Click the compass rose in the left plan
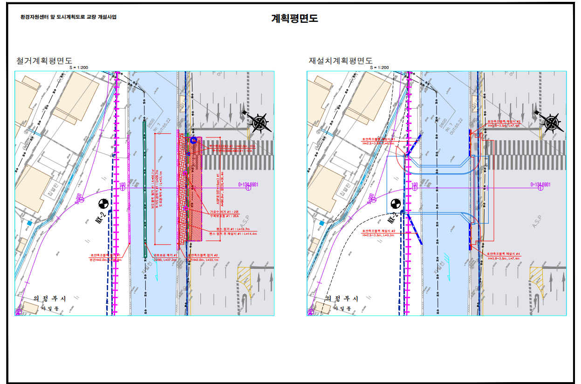The height and width of the screenshot is (384, 581). click(260, 123)
